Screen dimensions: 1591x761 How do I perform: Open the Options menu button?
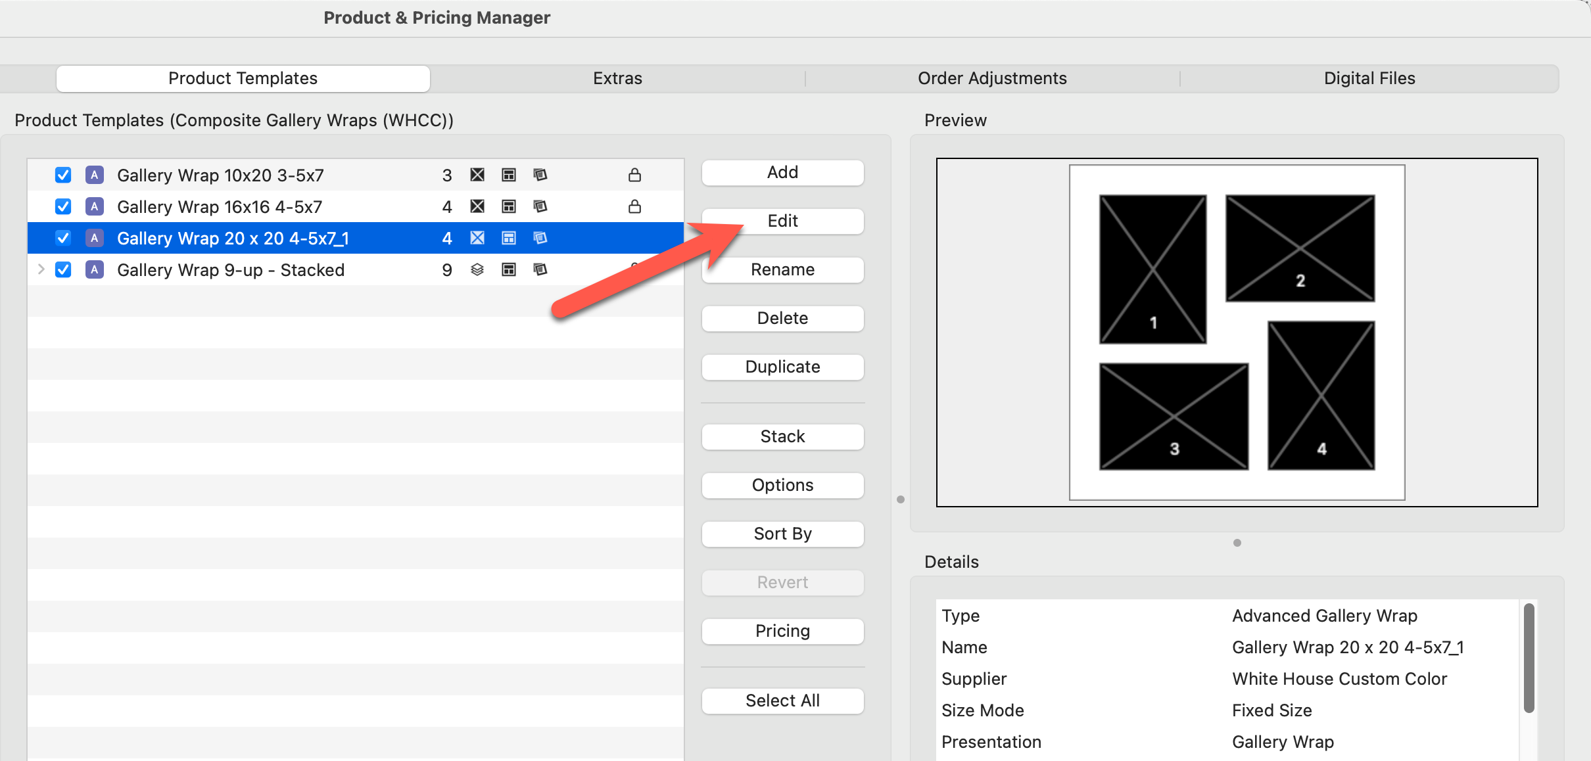coord(782,485)
